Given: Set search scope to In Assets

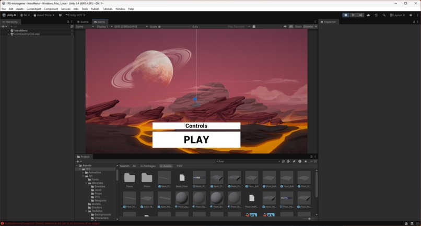Looking at the screenshot, I should [x=166, y=166].
